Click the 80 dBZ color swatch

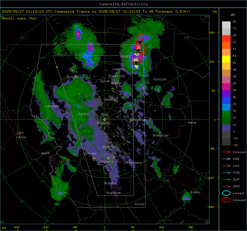[226, 25]
